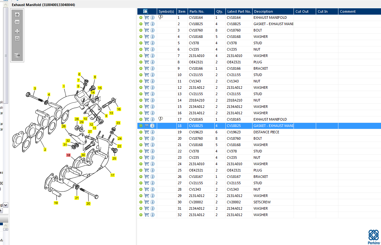Add item 3 BOLT to cart

[147, 30]
